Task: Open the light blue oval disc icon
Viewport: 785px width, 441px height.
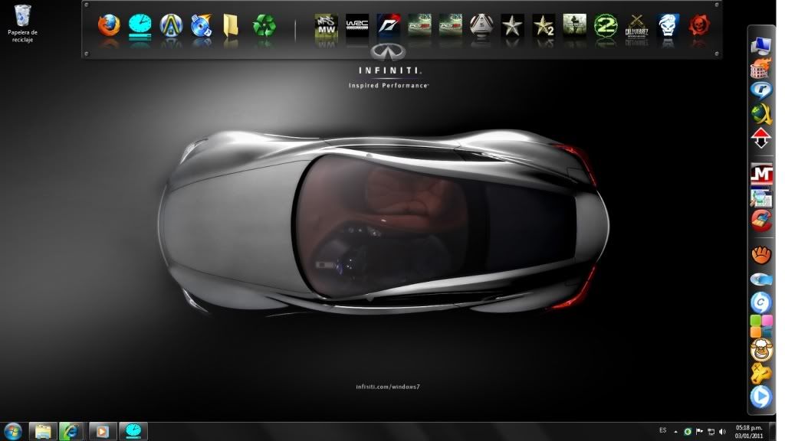Action: (x=761, y=279)
